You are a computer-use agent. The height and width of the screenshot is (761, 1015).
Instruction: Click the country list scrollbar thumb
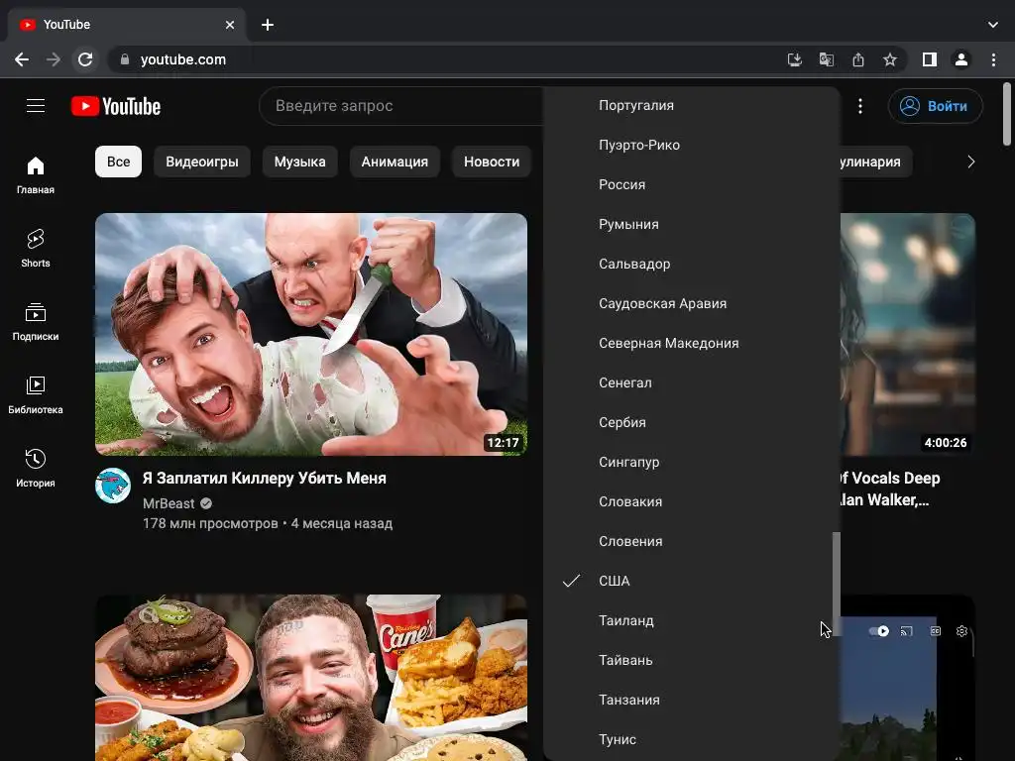(836, 584)
